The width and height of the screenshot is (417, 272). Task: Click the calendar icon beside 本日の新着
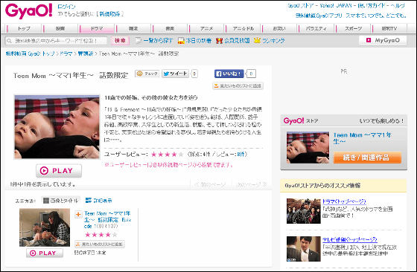[181, 41]
